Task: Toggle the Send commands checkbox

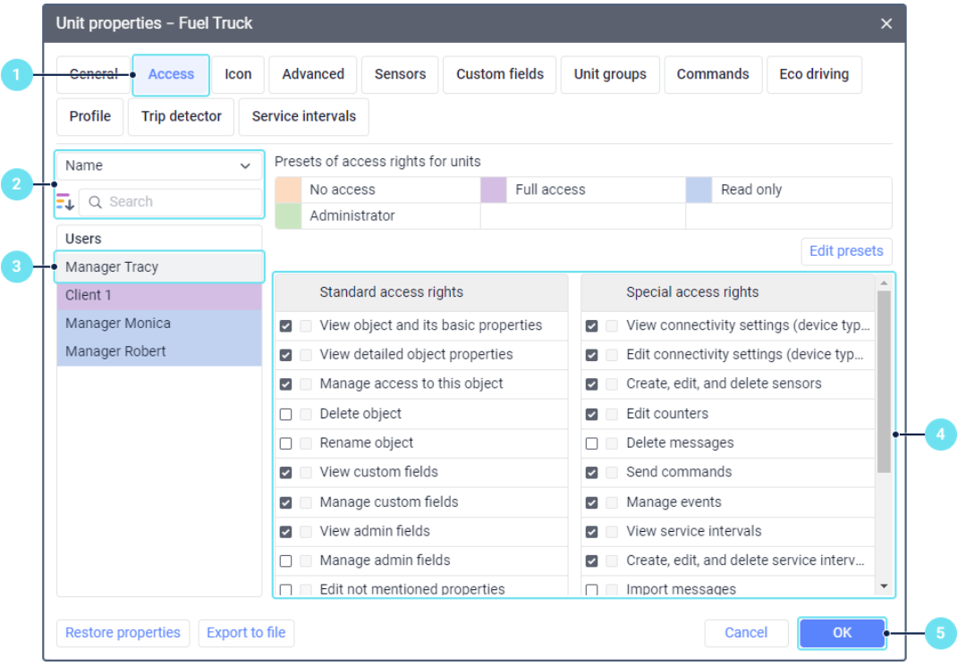Action: point(591,472)
